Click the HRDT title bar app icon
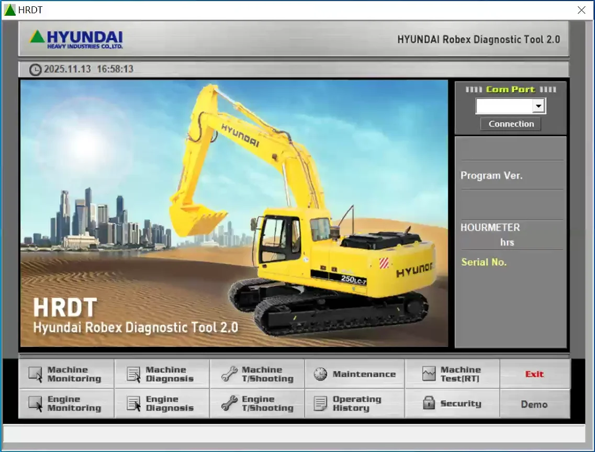This screenshot has width=595, height=452. point(9,10)
